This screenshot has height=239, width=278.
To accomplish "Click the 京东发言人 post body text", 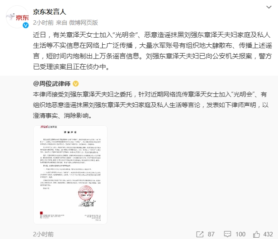I will (x=152, y=51).
